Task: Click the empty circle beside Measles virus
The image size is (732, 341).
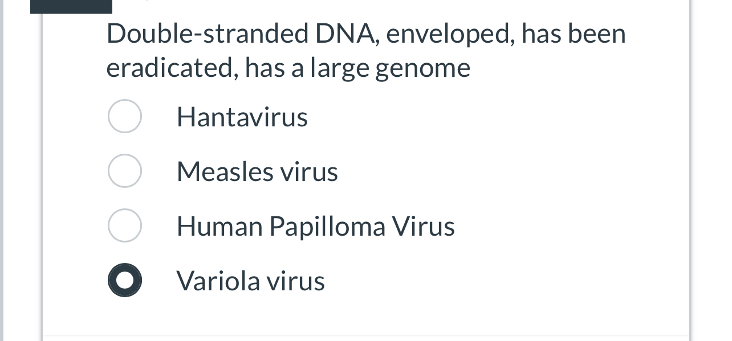Action: pyautogui.click(x=125, y=171)
